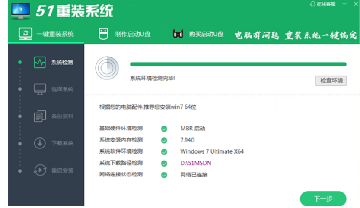
Task: Switch to the 一键重装系统 tab
Action: click(46, 34)
